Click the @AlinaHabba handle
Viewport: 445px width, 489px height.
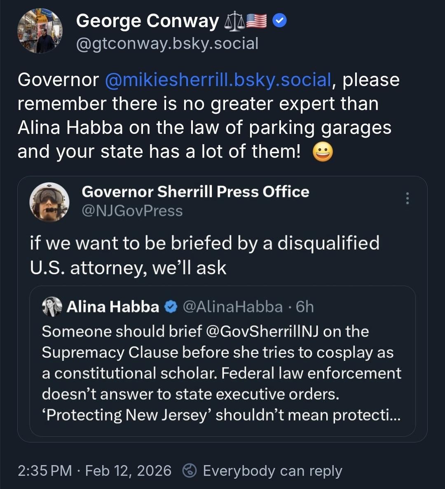pyautogui.click(x=232, y=307)
